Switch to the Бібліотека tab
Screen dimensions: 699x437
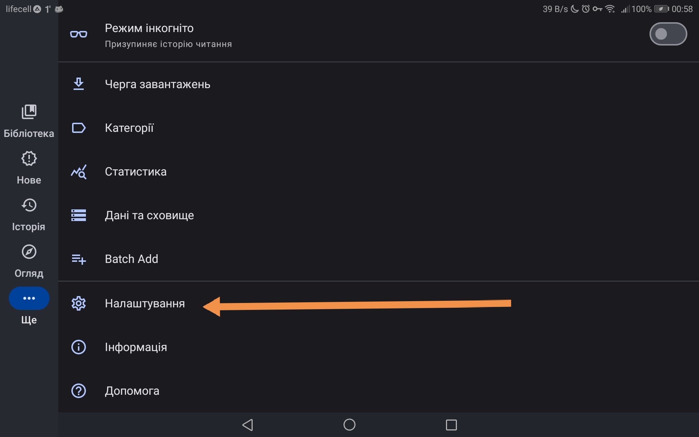tap(29, 121)
